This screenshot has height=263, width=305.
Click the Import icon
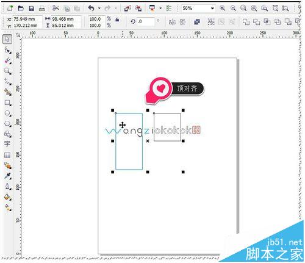[127, 9]
